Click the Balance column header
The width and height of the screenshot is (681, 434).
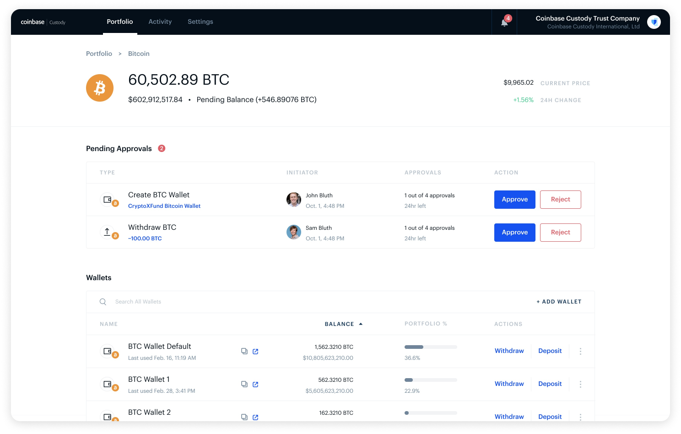(x=340, y=324)
